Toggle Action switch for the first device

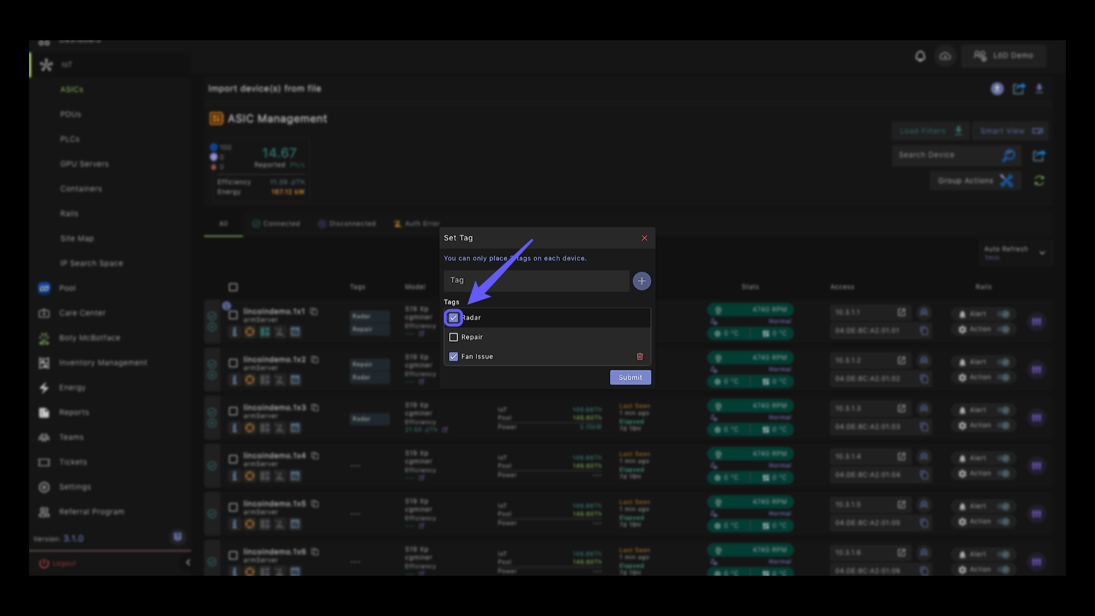(1004, 330)
